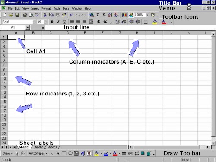
Task: Click the Cut scissors icon
Action: (x=45, y=15)
